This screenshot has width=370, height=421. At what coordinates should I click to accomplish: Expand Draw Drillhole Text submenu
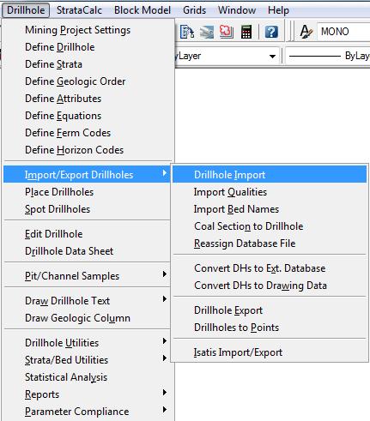click(88, 301)
